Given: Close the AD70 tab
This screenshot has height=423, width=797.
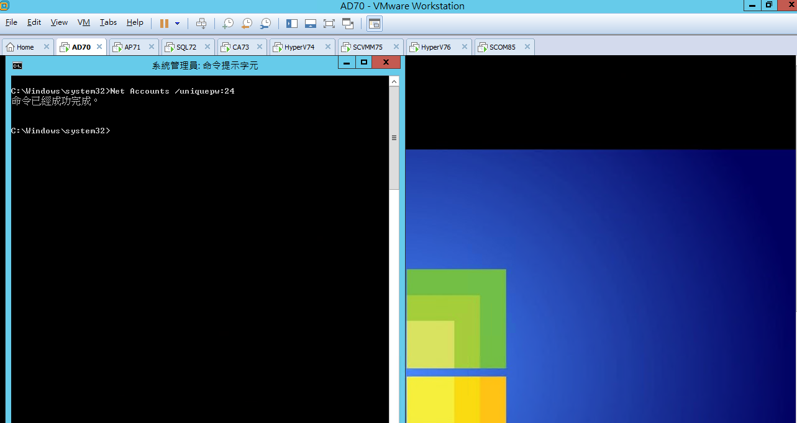Looking at the screenshot, I should tap(99, 47).
